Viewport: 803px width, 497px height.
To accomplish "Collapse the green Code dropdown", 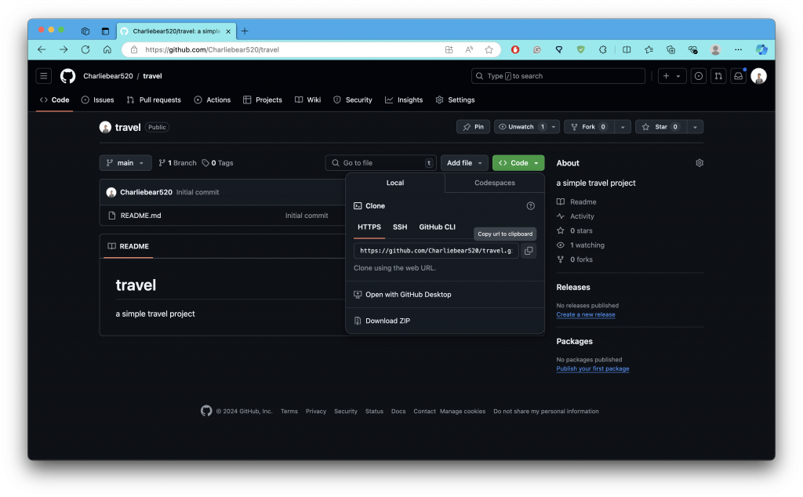I will [x=518, y=163].
